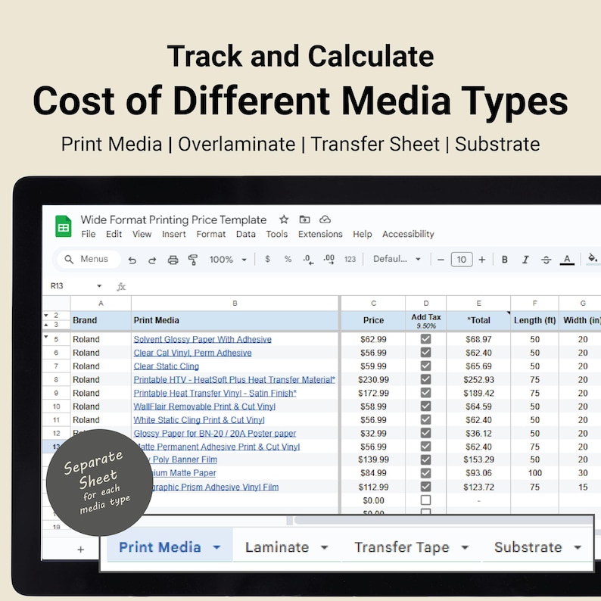Image resolution: width=601 pixels, height=601 pixels.
Task: Star the Wide Format Printing Price Template
Action: point(284,220)
